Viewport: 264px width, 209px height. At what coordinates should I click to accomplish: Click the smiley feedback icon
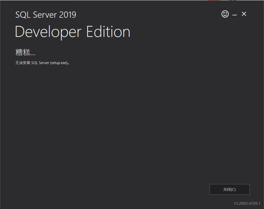click(225, 14)
